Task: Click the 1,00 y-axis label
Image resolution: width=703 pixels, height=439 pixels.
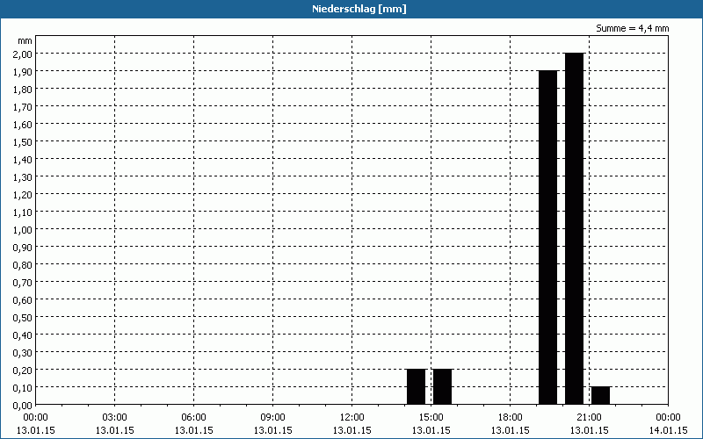Action: (x=25, y=229)
